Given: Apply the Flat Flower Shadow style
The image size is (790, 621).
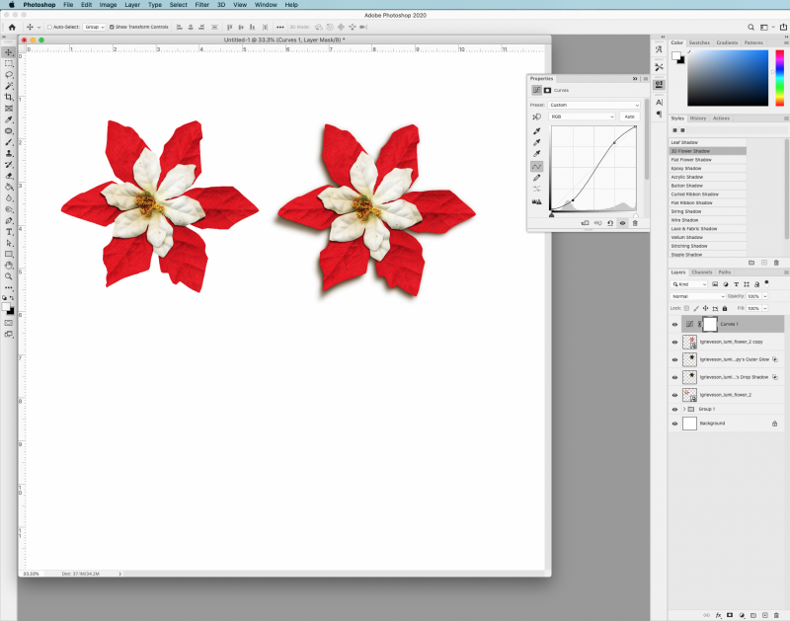Looking at the screenshot, I should click(x=707, y=160).
